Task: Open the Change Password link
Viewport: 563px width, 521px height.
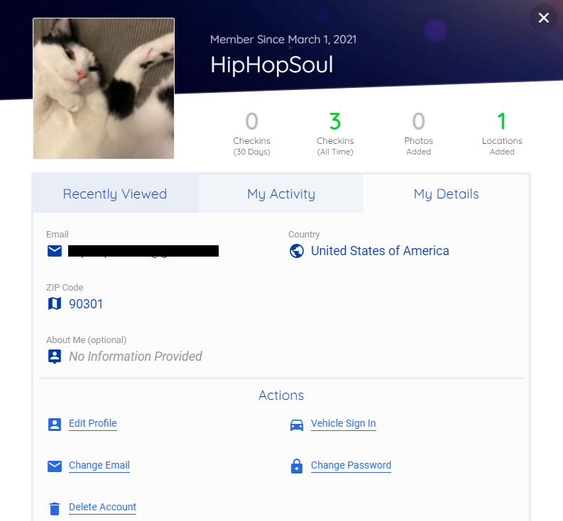Action: tap(351, 465)
